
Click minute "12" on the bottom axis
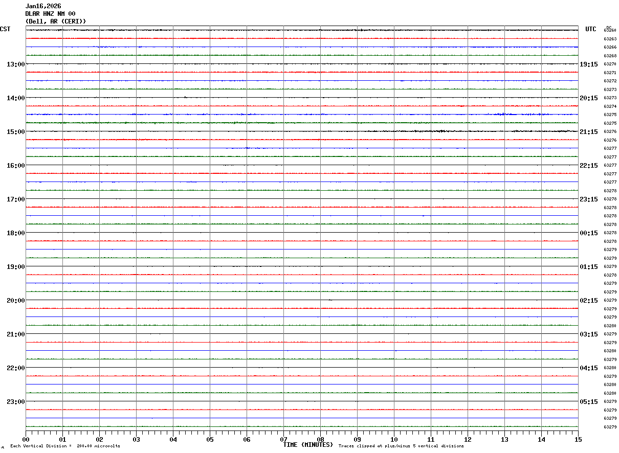click(x=468, y=439)
